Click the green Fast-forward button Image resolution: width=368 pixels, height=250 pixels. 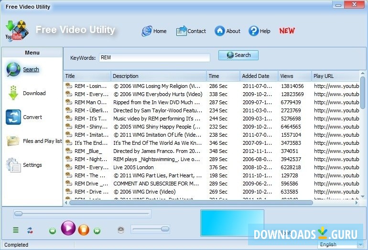pyautogui.click(x=97, y=231)
